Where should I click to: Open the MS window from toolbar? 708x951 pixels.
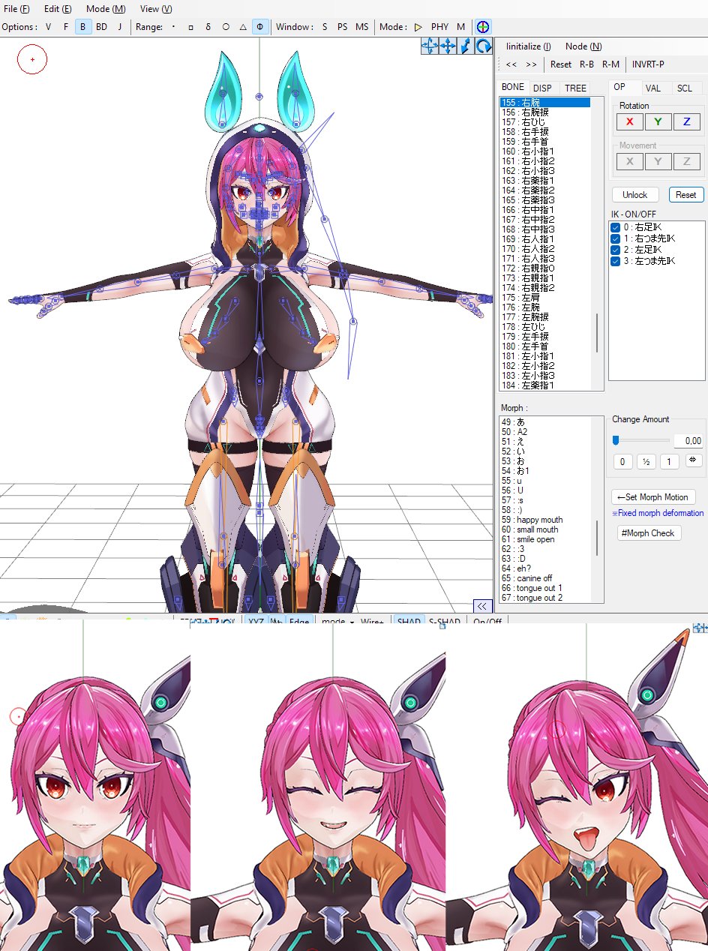coord(362,26)
